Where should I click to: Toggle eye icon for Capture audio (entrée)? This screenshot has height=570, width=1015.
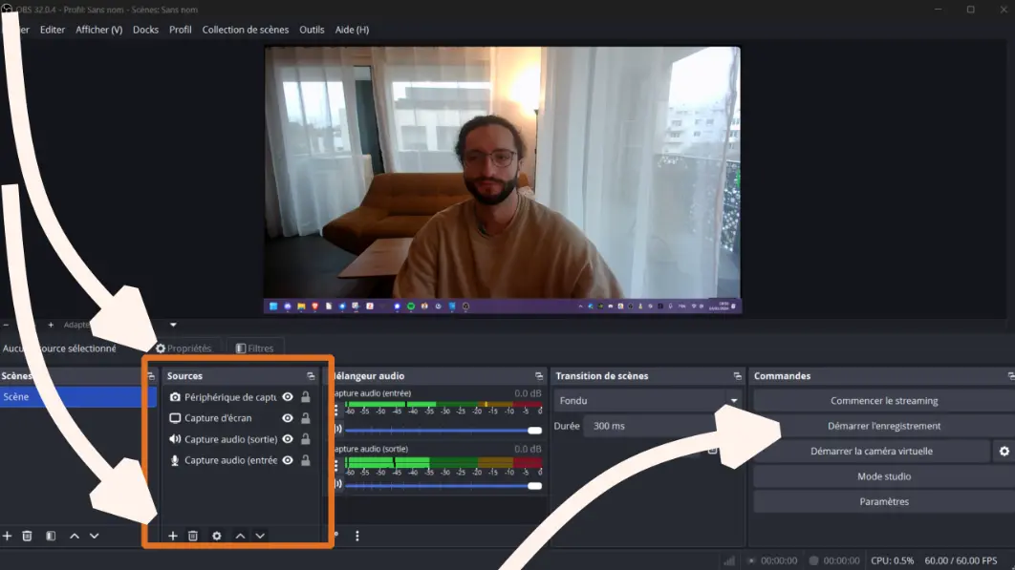point(288,460)
